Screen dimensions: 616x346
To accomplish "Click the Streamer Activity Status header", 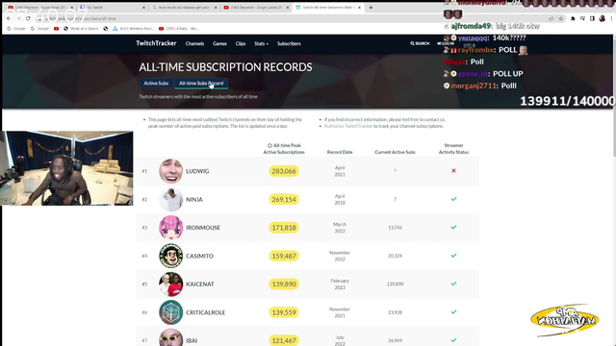I will 453,149.
